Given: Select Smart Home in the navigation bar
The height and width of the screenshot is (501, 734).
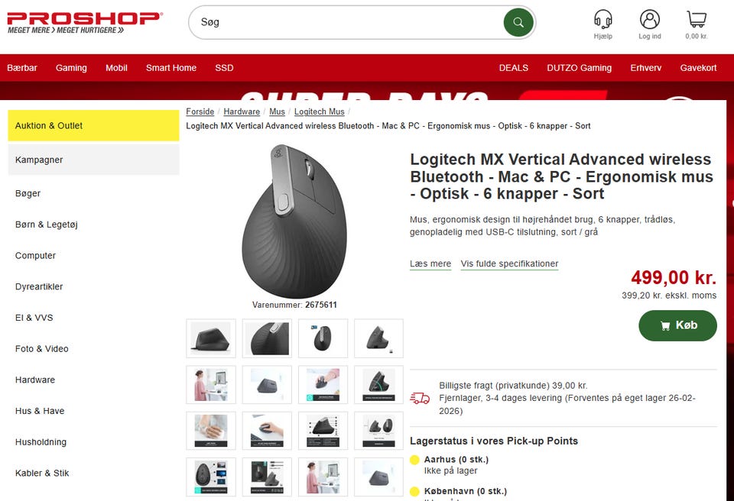Looking at the screenshot, I should tap(171, 68).
